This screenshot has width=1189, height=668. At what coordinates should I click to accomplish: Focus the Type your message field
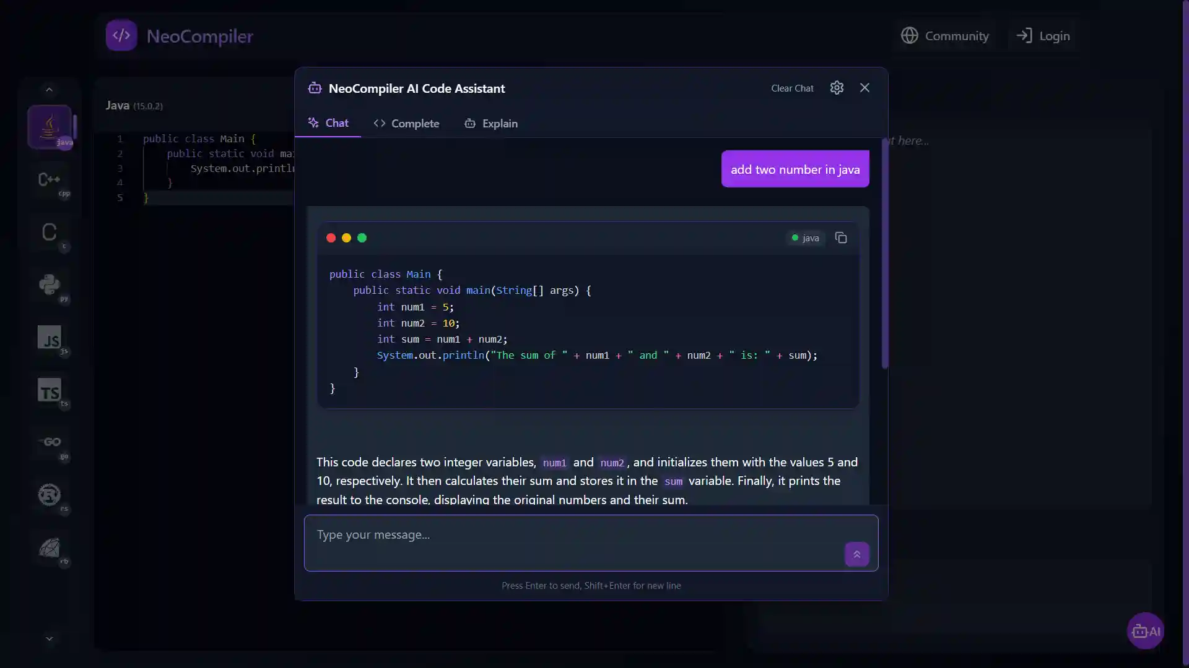coord(591,543)
